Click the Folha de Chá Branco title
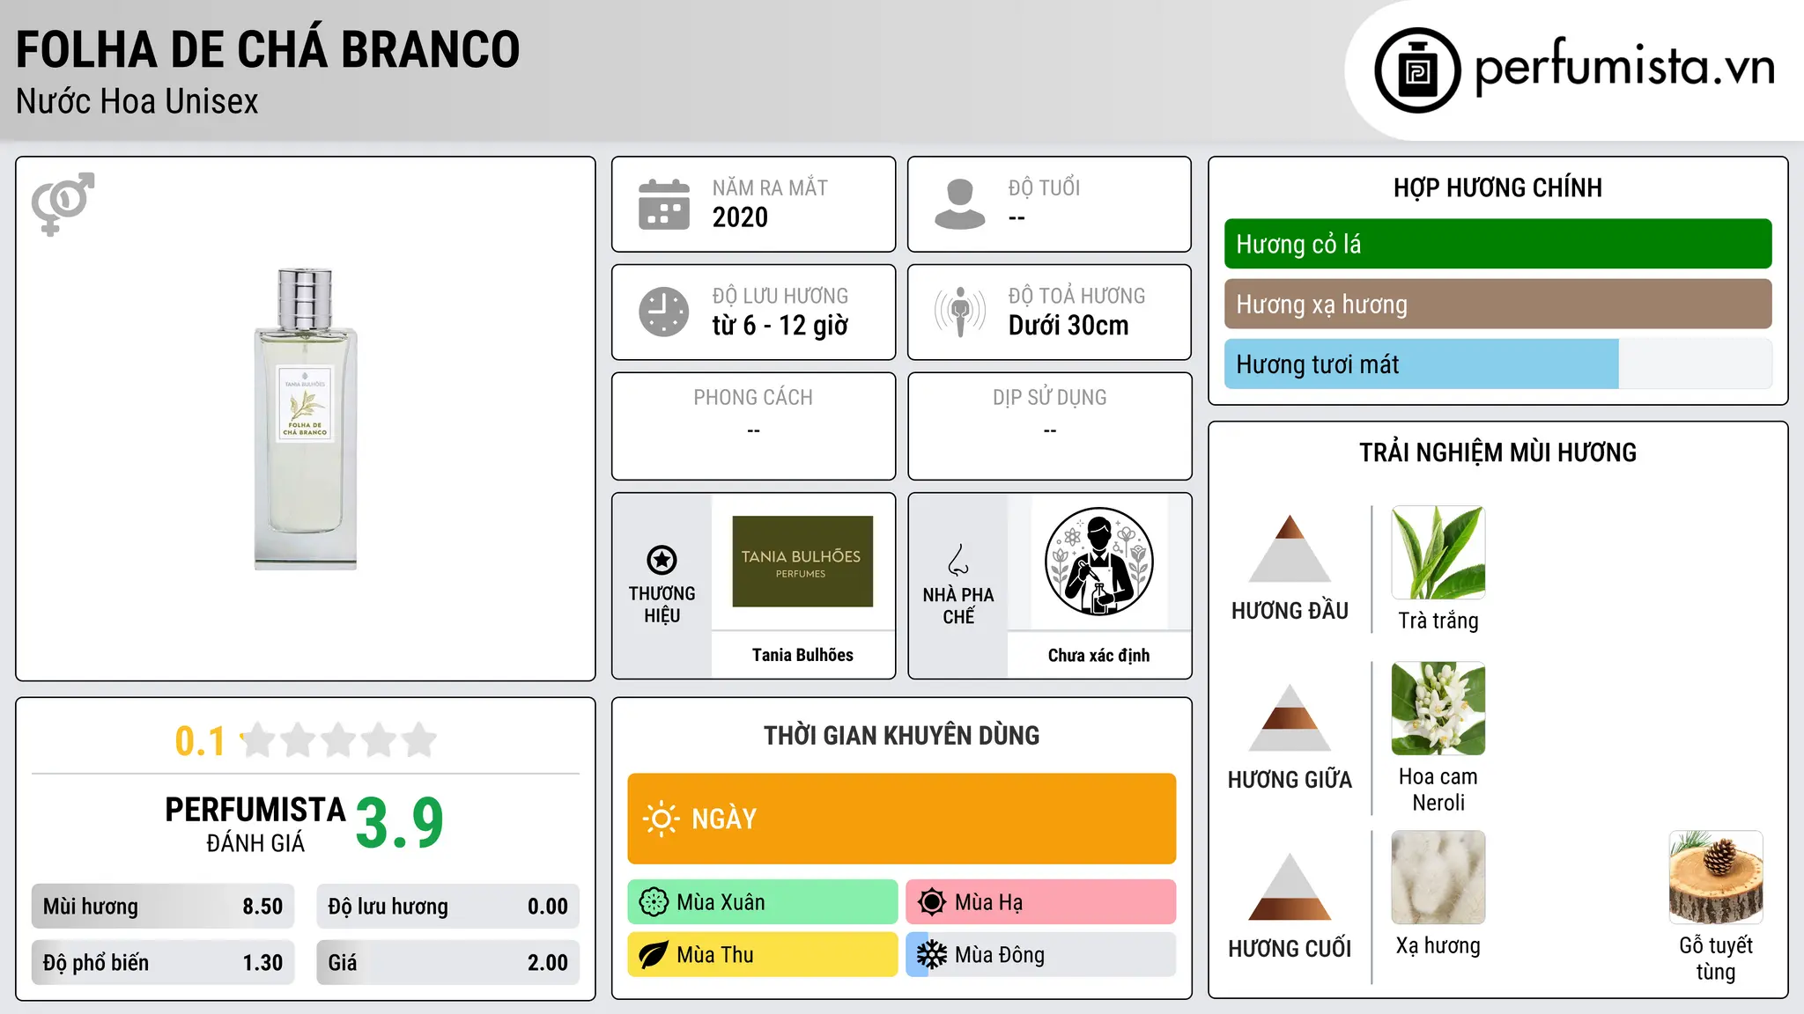1804x1014 pixels. coord(268,49)
